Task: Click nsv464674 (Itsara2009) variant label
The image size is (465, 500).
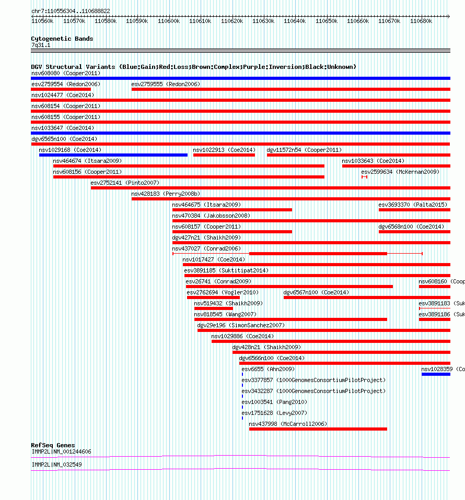Action: (87, 161)
